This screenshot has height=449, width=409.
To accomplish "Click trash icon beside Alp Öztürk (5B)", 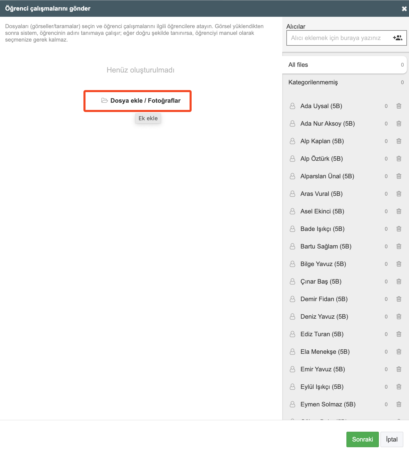I will (x=399, y=159).
